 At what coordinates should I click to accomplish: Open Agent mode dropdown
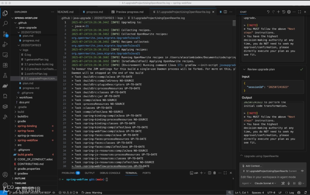coord(246,183)
